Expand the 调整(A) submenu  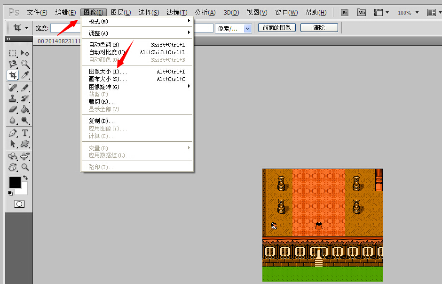[137, 33]
